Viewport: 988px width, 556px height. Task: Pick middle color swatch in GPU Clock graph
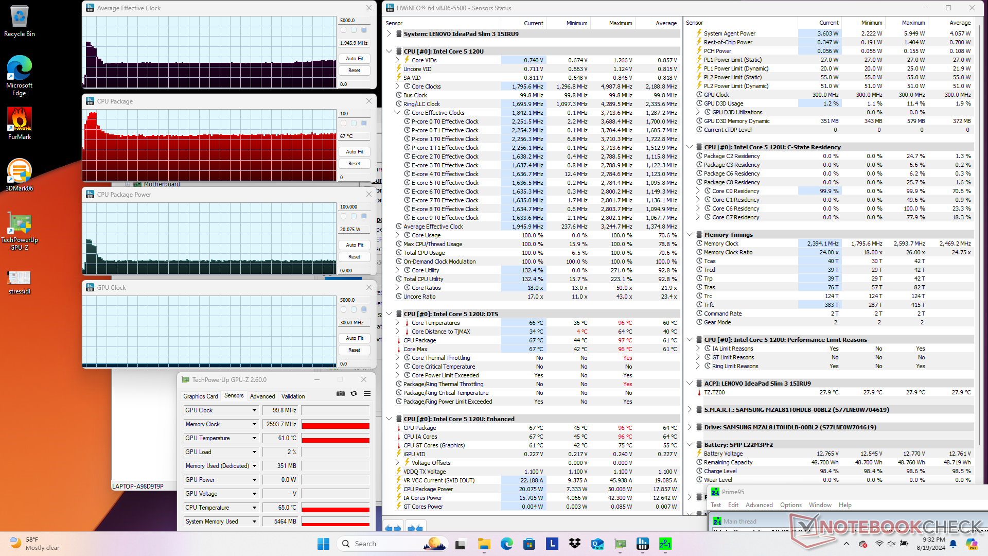click(x=354, y=309)
